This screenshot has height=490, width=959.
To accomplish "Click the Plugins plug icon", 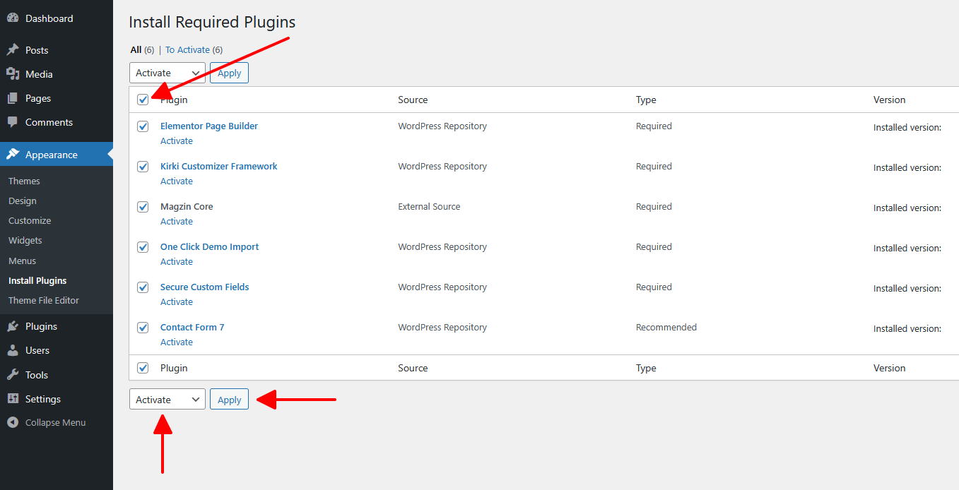I will point(13,326).
